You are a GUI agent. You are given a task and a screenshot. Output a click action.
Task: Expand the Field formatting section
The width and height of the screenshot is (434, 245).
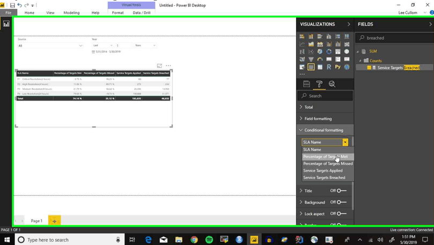[325, 119]
